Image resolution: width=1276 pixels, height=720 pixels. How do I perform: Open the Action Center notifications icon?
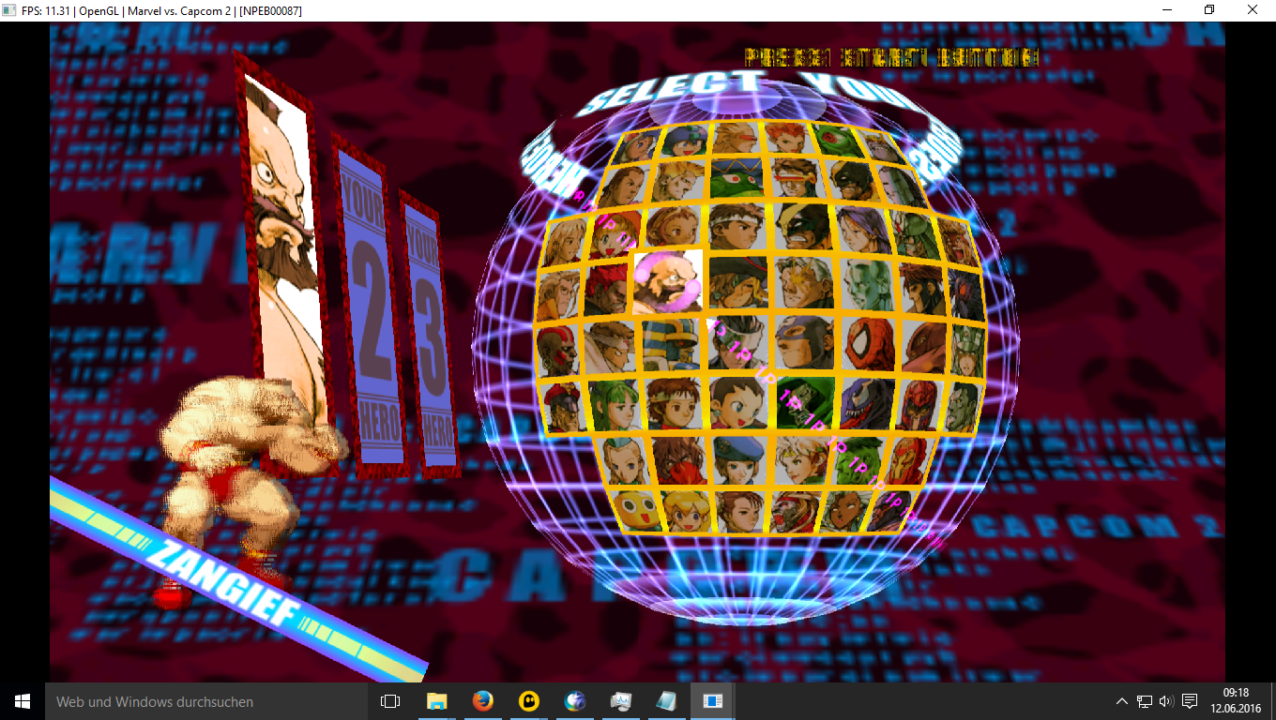1190,701
